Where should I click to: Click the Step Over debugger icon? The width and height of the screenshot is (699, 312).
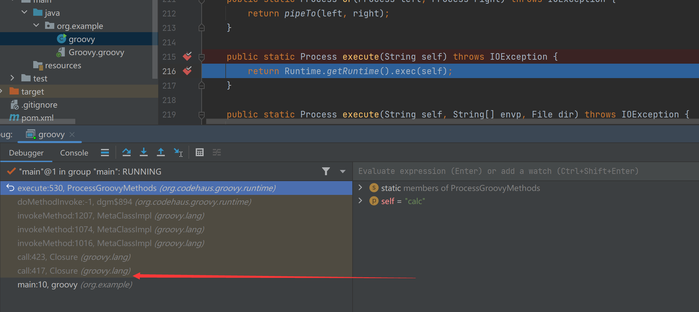click(126, 152)
